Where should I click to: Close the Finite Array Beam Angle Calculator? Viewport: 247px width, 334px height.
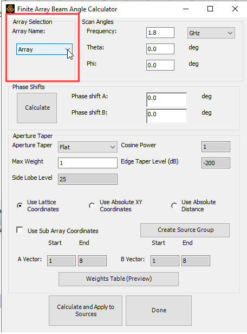click(235, 9)
